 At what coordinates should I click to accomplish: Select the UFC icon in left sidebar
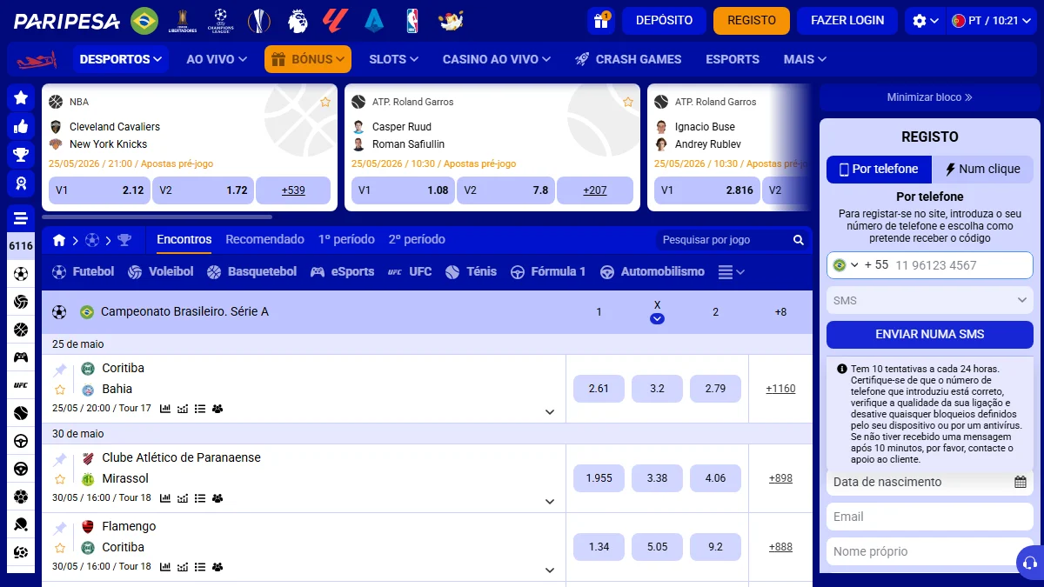pyautogui.click(x=21, y=384)
